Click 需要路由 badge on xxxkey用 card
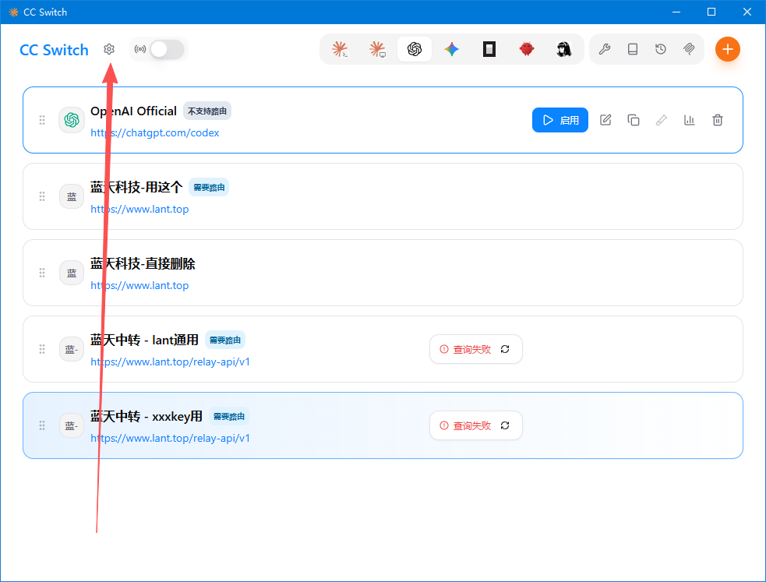The height and width of the screenshot is (582, 766). pos(229,417)
